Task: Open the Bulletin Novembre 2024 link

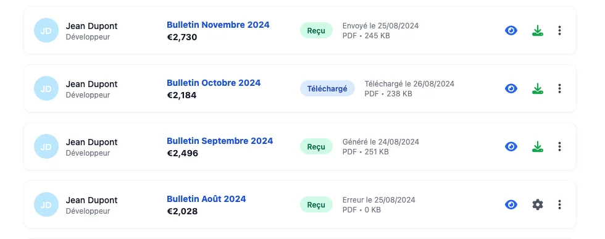Action: pos(218,25)
